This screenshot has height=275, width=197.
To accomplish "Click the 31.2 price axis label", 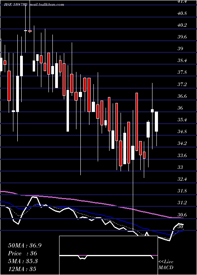I will 182,203.
